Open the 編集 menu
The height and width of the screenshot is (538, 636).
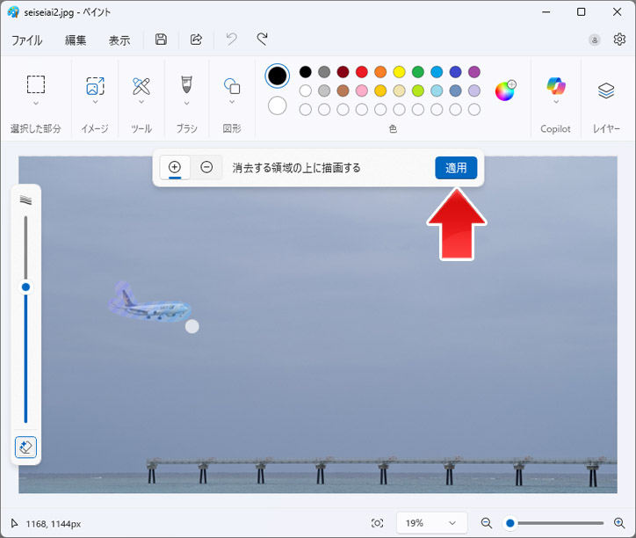[76, 40]
